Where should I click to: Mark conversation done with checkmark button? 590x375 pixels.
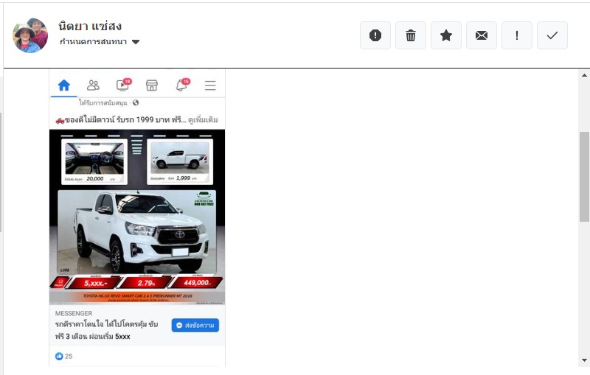(x=552, y=35)
